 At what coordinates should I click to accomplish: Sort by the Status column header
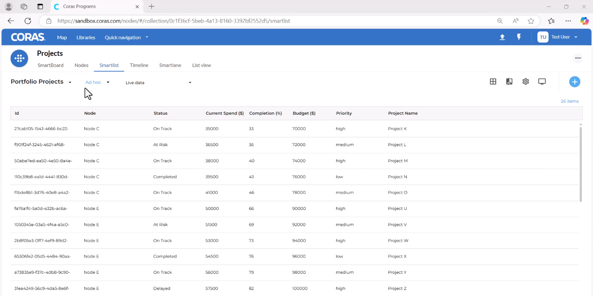[160, 113]
